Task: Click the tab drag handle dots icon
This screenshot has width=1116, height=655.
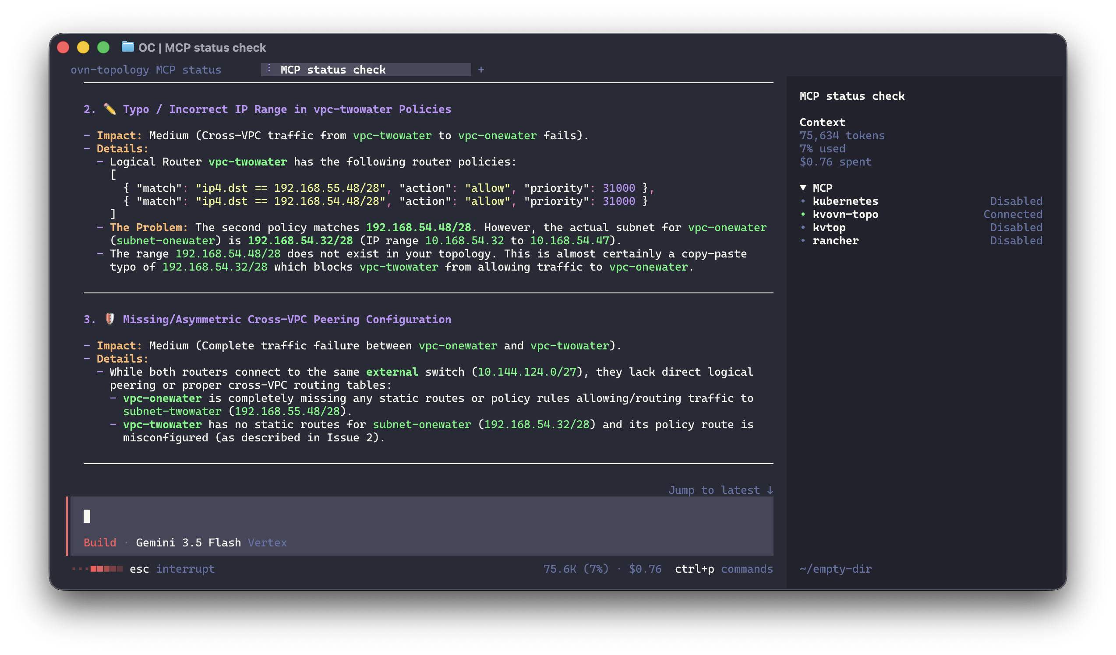Action: click(x=269, y=68)
